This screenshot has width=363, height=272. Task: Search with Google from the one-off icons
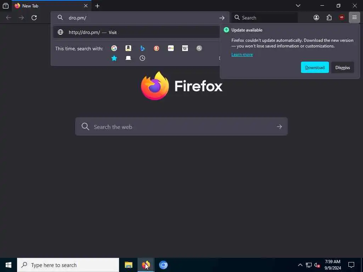114,48
